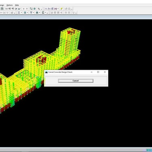Click the rotate 3D view icon

(x=16, y=9)
